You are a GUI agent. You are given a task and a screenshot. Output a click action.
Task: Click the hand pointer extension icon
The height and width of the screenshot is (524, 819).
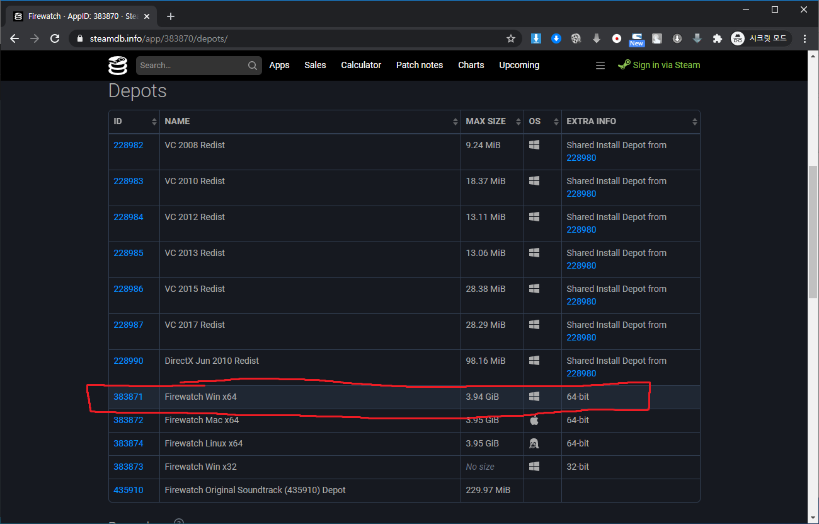tap(656, 38)
